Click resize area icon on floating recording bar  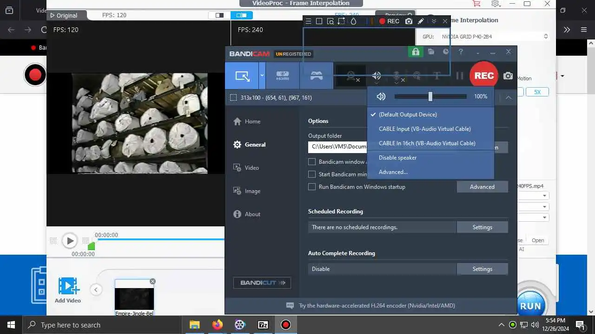(341, 21)
